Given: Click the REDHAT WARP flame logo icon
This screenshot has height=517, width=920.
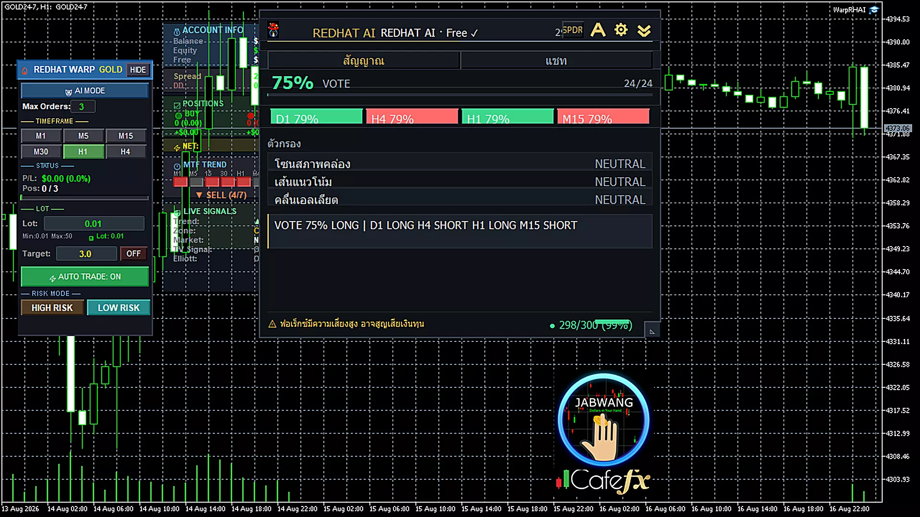Looking at the screenshot, I should [x=25, y=70].
